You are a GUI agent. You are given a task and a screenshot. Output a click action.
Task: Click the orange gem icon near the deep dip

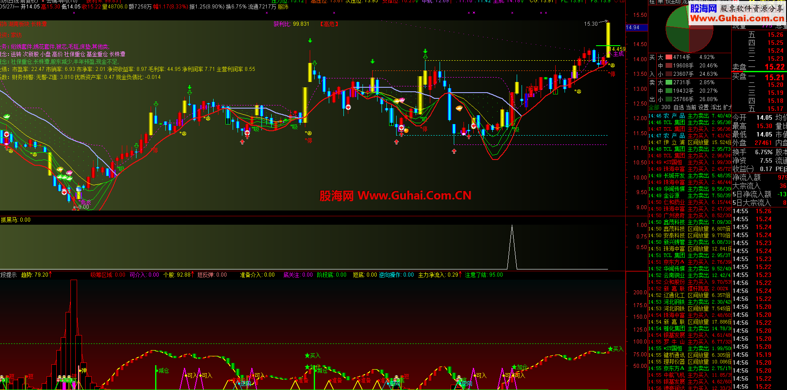pos(459,108)
